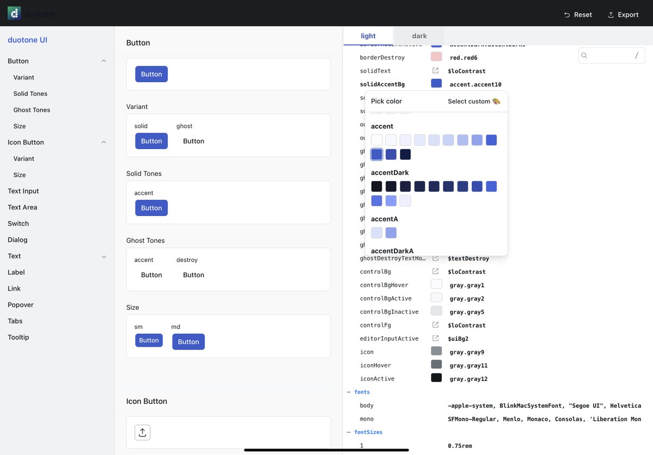Switch to the dark theme tab
Viewport: 653px width, 455px height.
(420, 36)
